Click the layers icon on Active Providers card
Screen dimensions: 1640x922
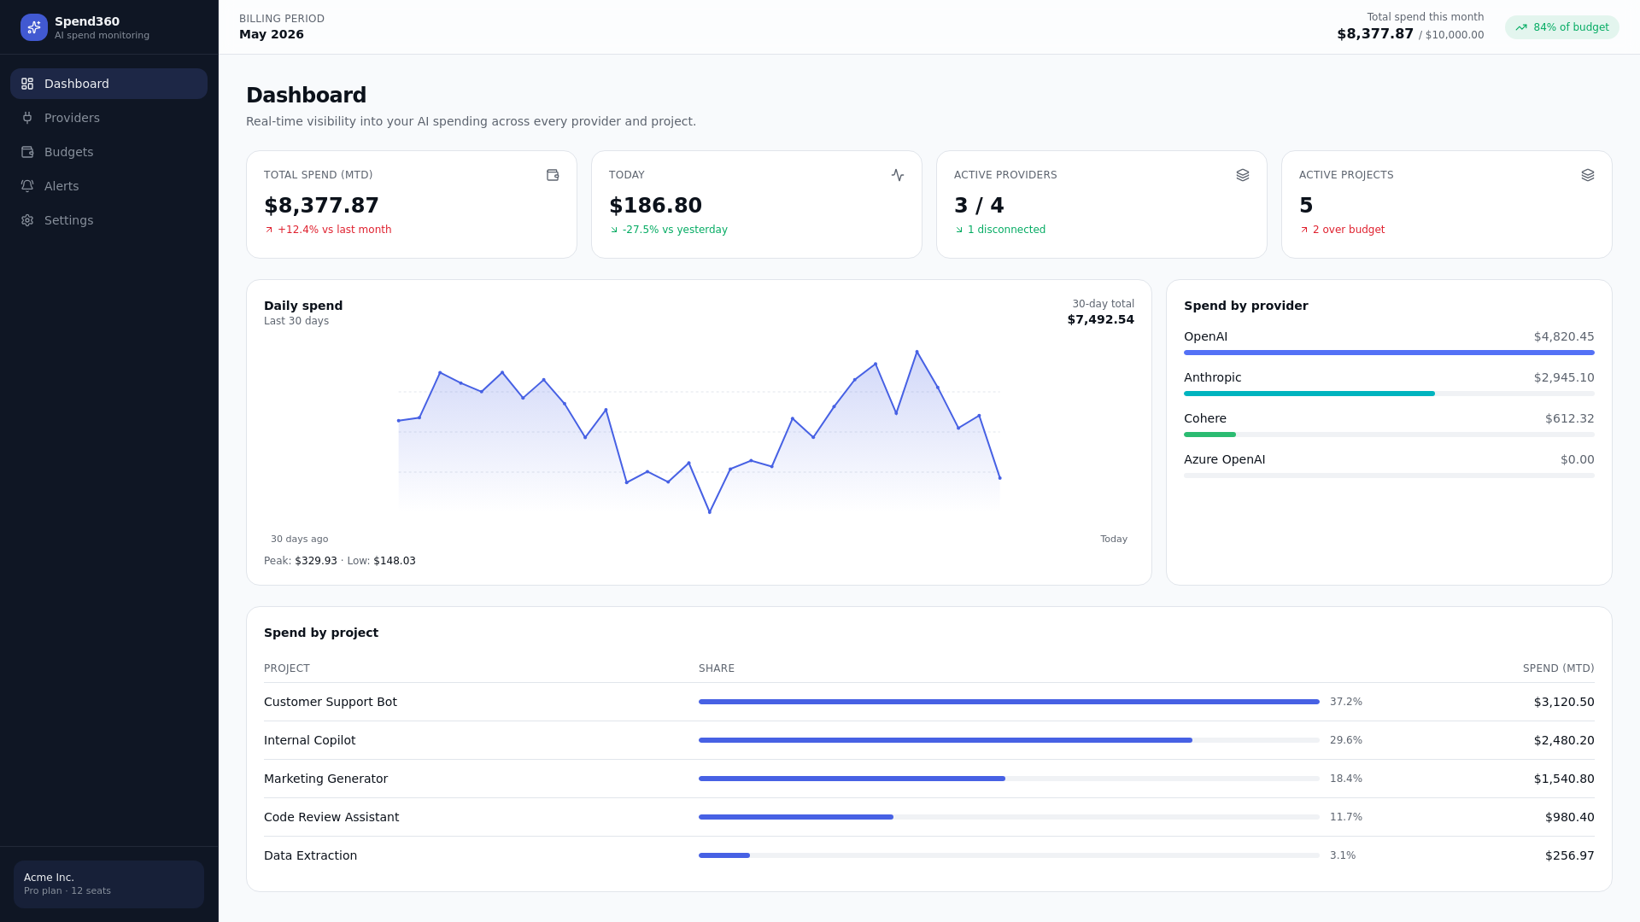tap(1243, 175)
